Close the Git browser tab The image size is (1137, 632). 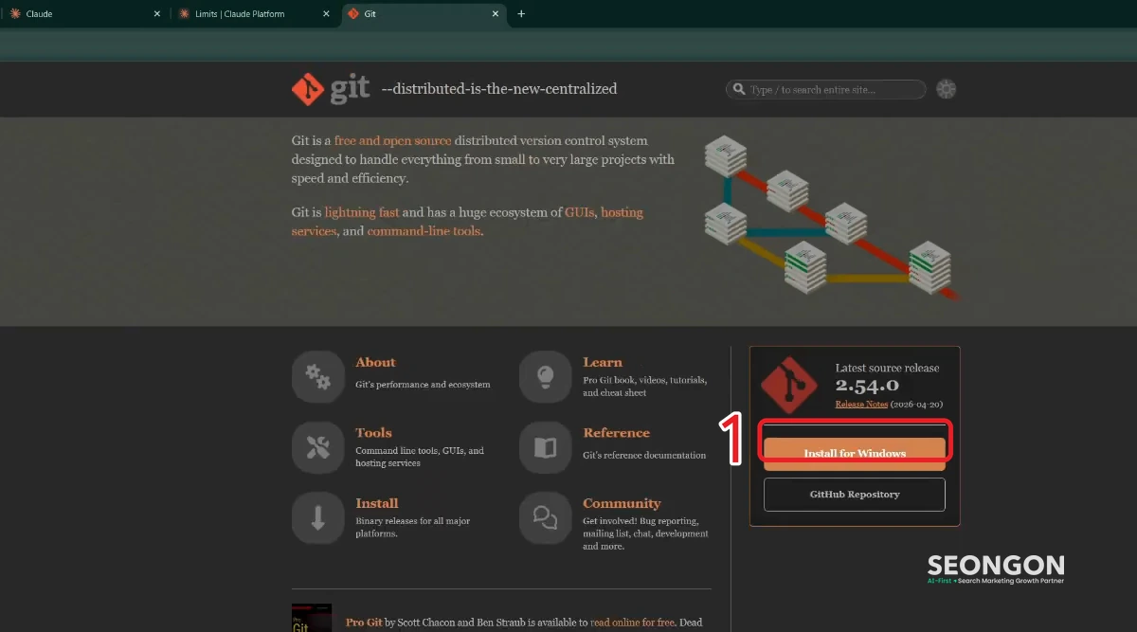pyautogui.click(x=496, y=14)
